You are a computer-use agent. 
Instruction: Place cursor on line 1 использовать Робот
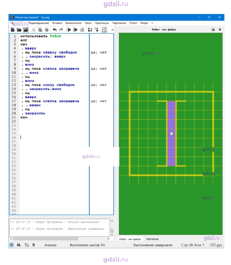click(x=41, y=36)
